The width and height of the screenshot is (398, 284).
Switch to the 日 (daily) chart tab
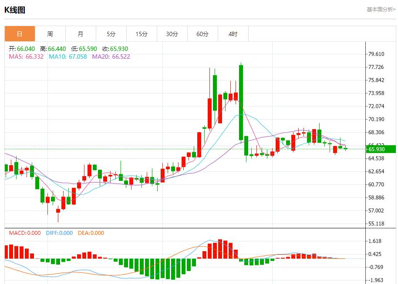[x=20, y=33]
